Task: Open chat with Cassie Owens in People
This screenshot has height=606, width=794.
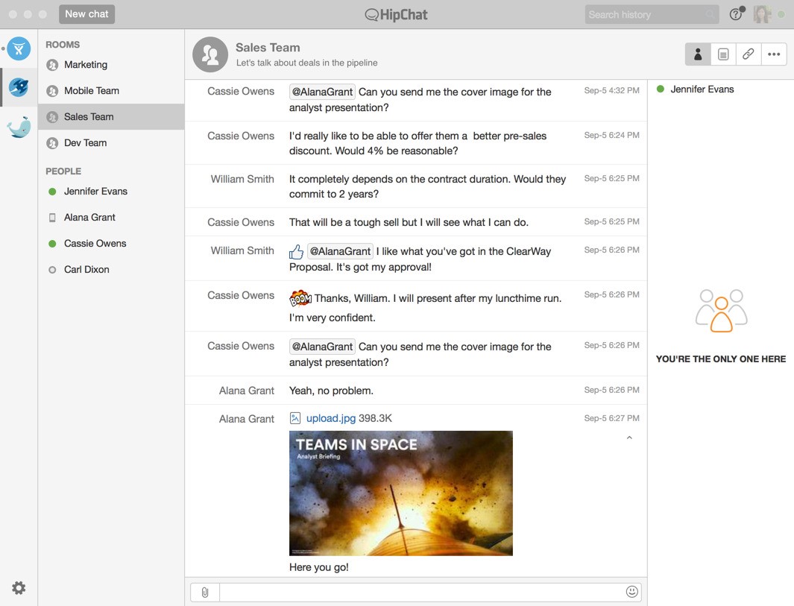Action: pyautogui.click(x=95, y=244)
